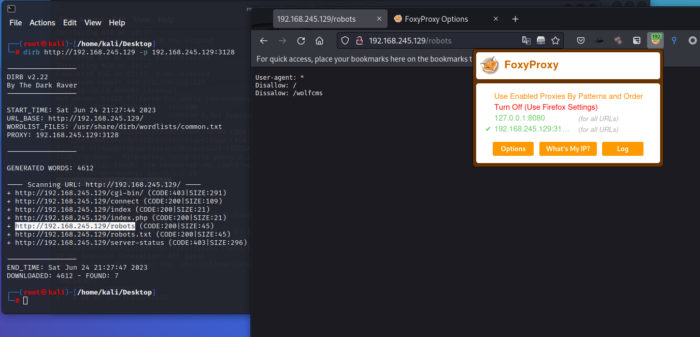
Task: Click the terminal window icon in title bar
Action: pos(11,9)
